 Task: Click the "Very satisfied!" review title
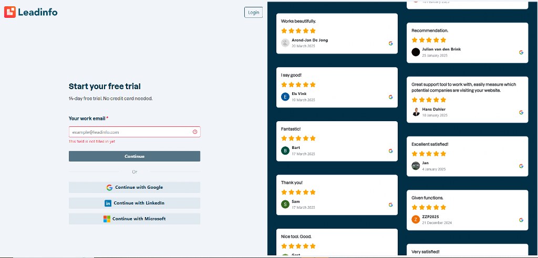point(426,252)
